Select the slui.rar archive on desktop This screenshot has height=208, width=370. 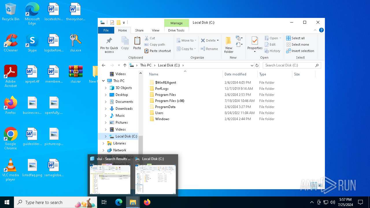pos(75,75)
